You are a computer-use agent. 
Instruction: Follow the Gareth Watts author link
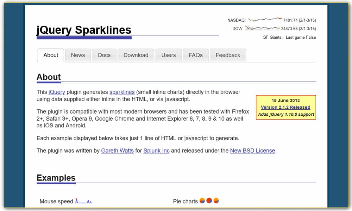[117, 151]
